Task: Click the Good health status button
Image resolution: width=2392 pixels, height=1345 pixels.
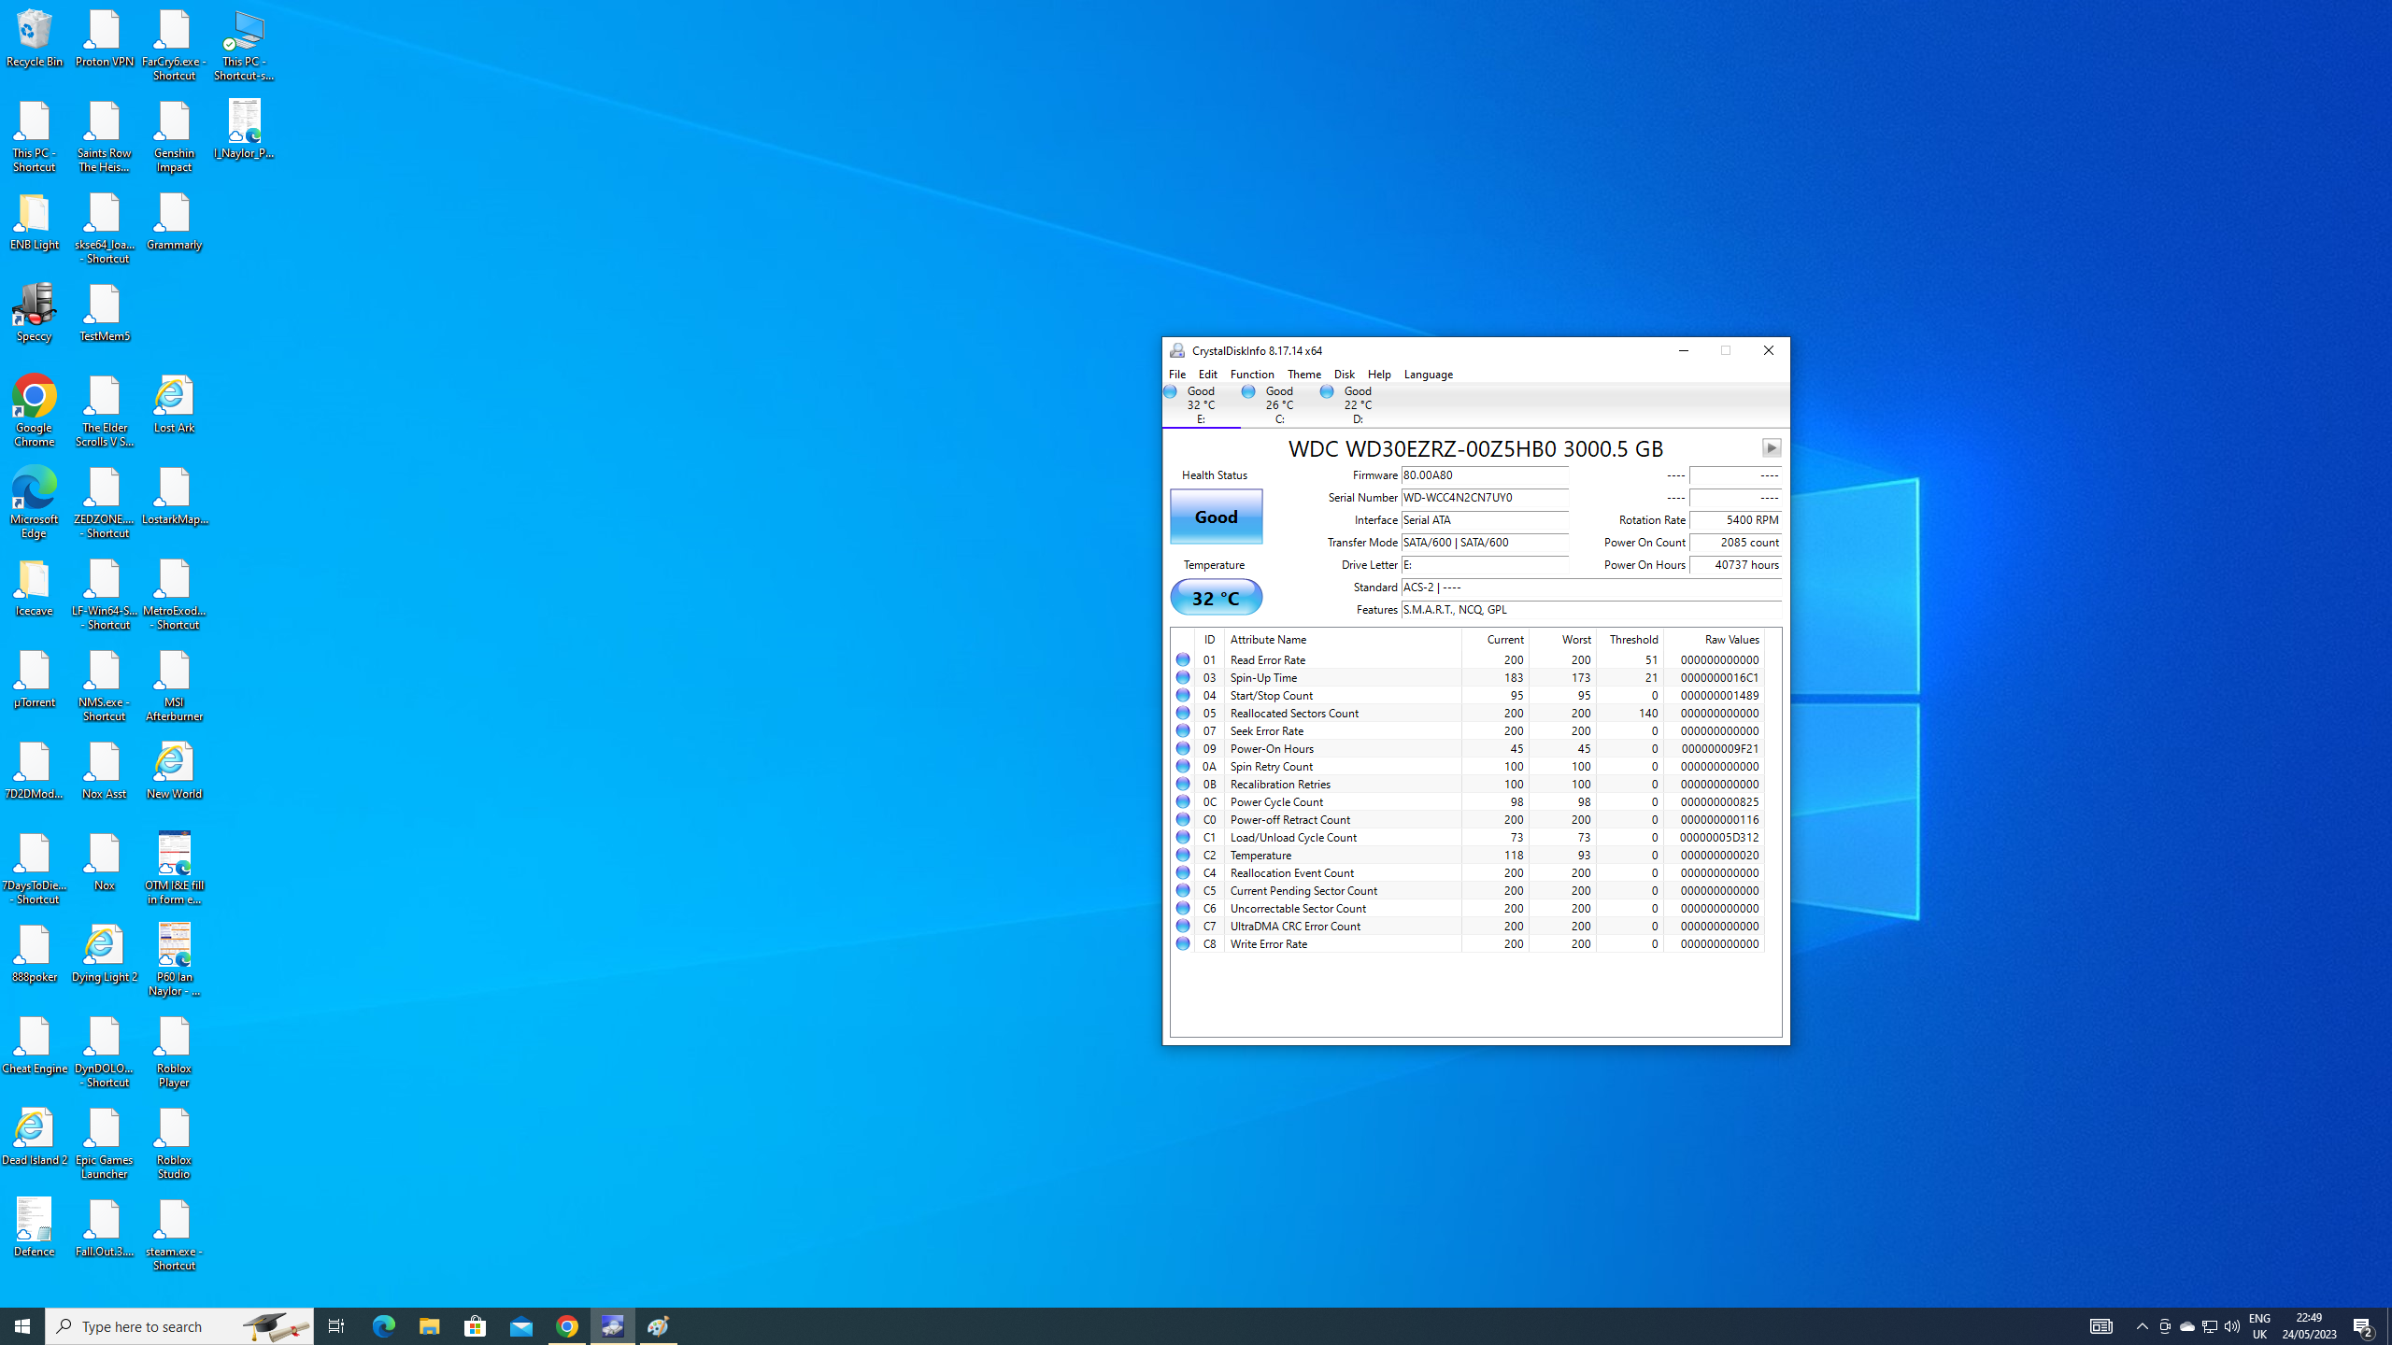Action: point(1217,517)
